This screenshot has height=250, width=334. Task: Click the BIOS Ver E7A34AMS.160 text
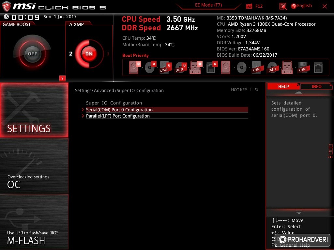click(243, 49)
